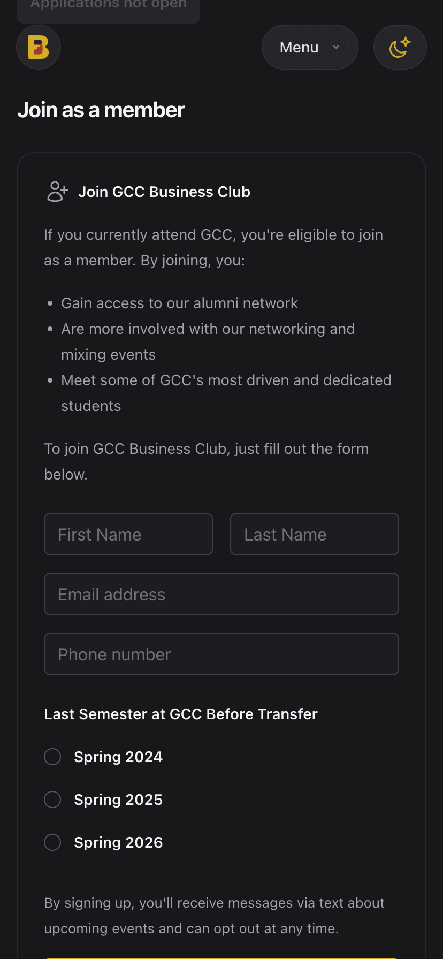Screen dimensions: 443x959
Task: Expand the chevron arrow in the Menu button
Action: pos(336,47)
